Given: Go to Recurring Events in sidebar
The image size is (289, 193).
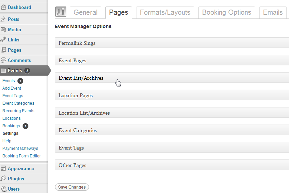Looking at the screenshot, I should 18,111.
